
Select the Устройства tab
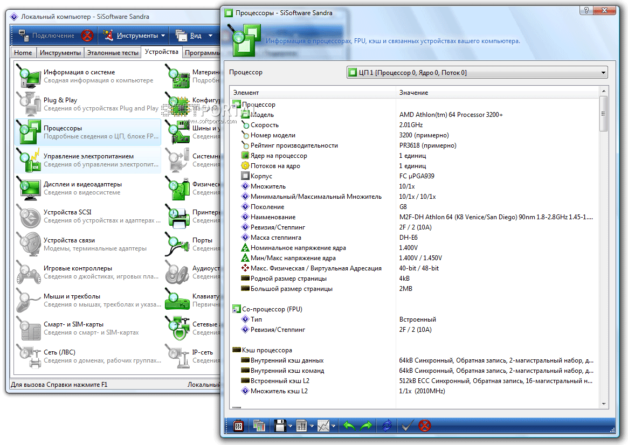click(x=161, y=52)
